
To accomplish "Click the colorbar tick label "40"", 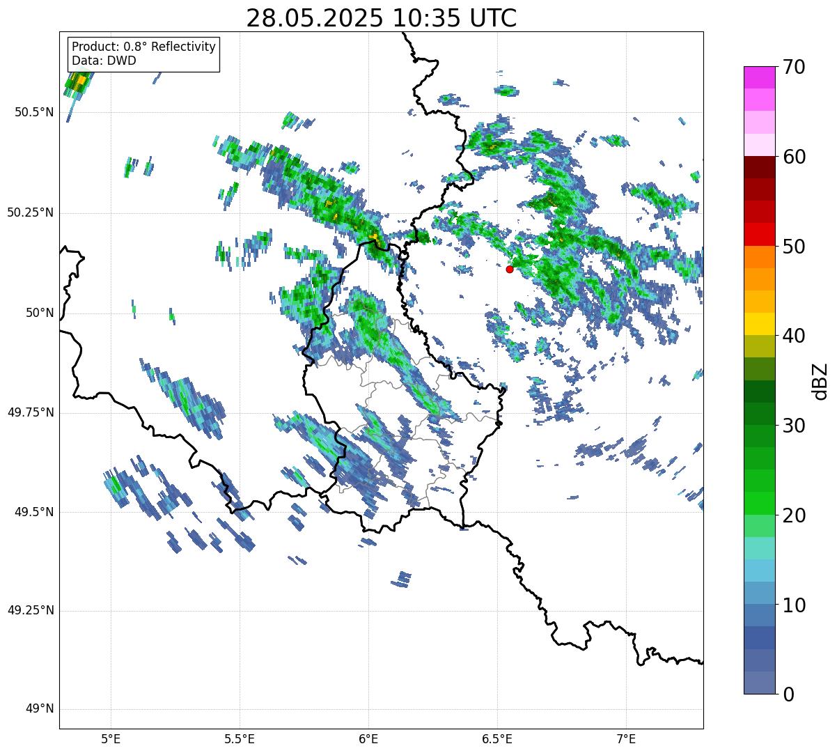I will (x=793, y=336).
